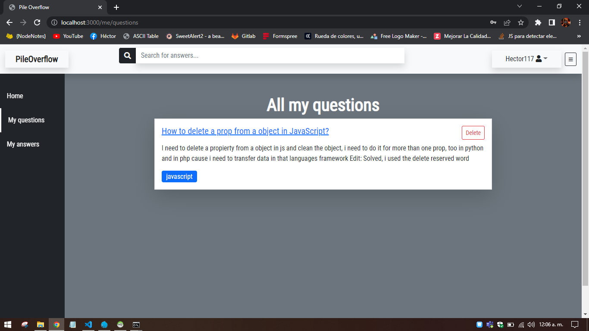589x331 pixels.
Task: Click the bookmark star in address bar
Action: [x=521, y=22]
